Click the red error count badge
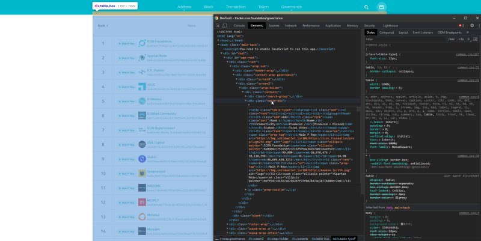Image resolution: width=481 pixels, height=241 pixels. pos(461,25)
